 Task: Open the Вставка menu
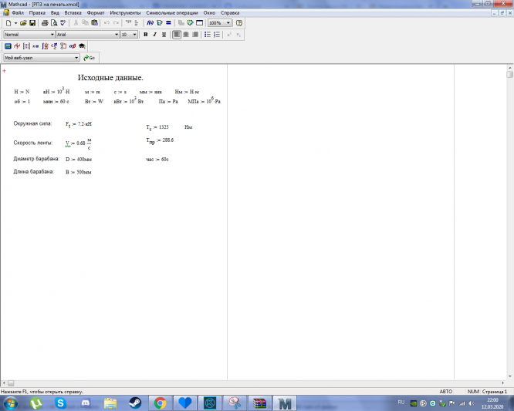click(73, 13)
